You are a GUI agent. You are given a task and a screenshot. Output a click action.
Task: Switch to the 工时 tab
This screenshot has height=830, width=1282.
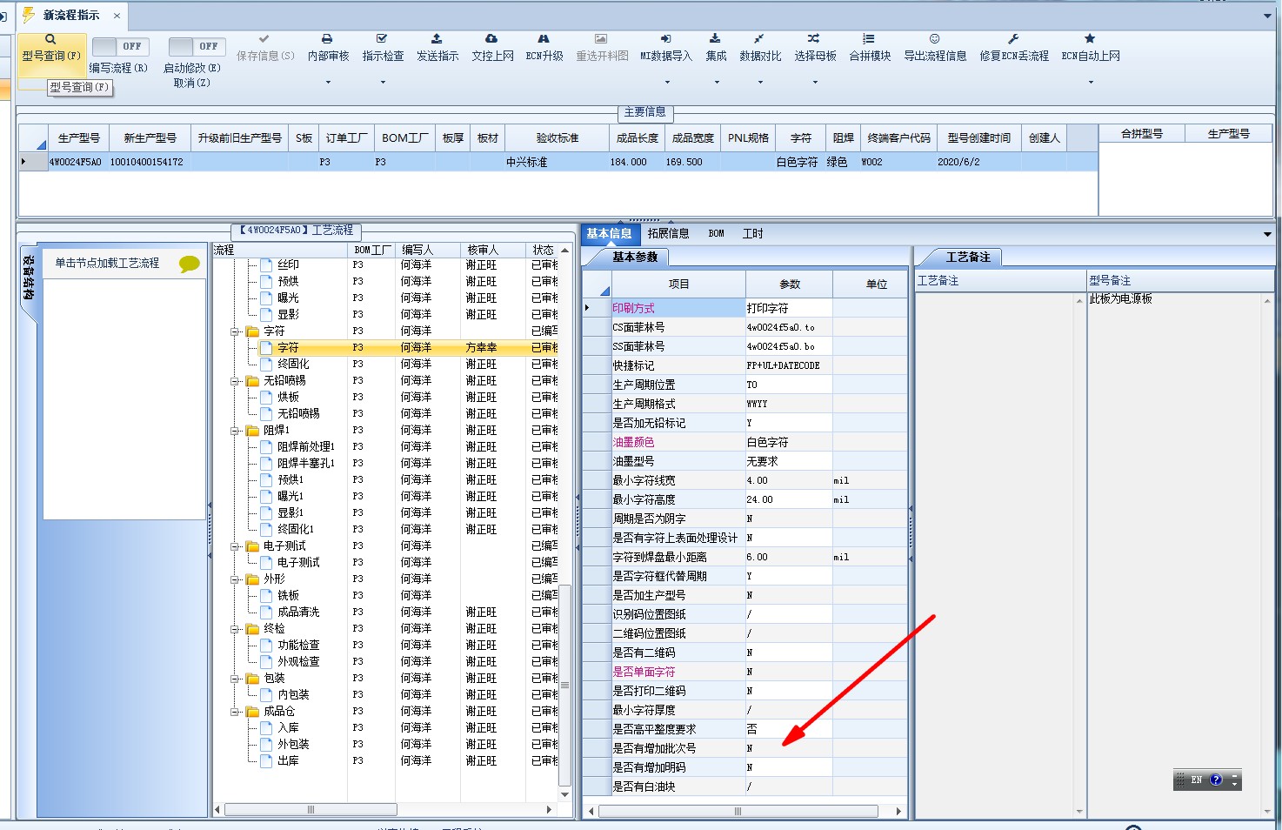pyautogui.click(x=752, y=233)
